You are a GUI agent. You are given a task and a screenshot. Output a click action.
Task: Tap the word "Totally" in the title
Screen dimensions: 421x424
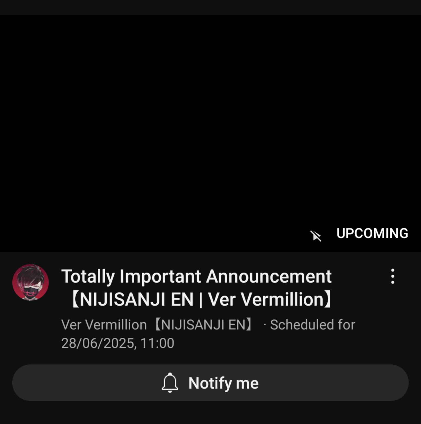[x=88, y=277]
